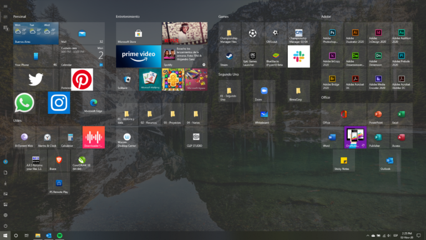The height and width of the screenshot is (240, 426).
Task: Open the Prime Video tile
Action: pos(139,56)
